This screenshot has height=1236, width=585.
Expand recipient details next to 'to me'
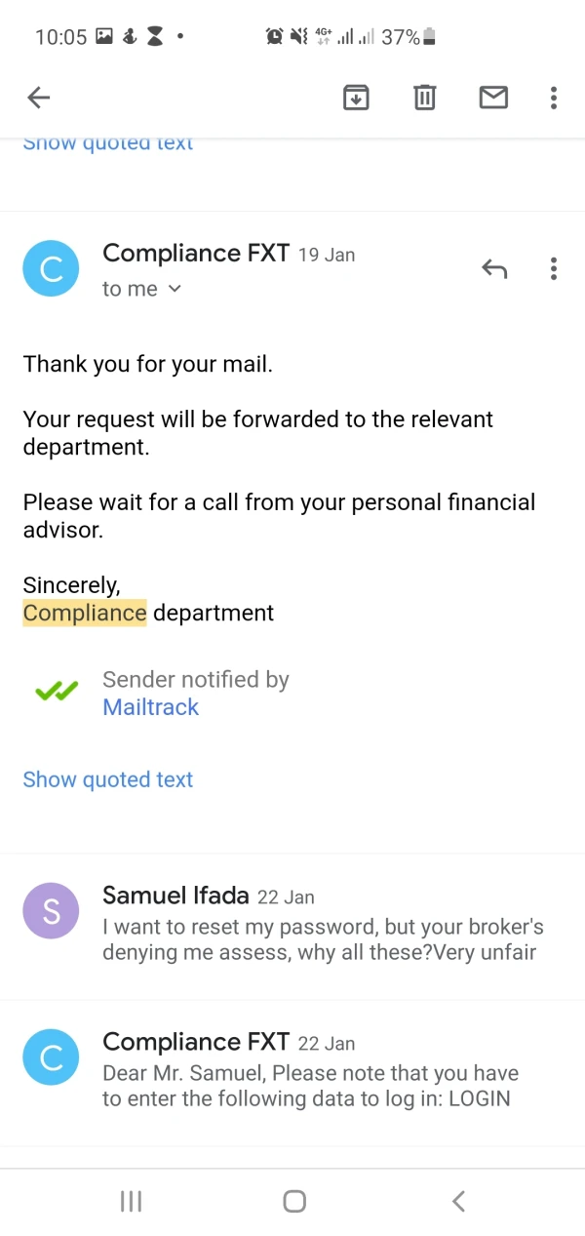(x=175, y=289)
